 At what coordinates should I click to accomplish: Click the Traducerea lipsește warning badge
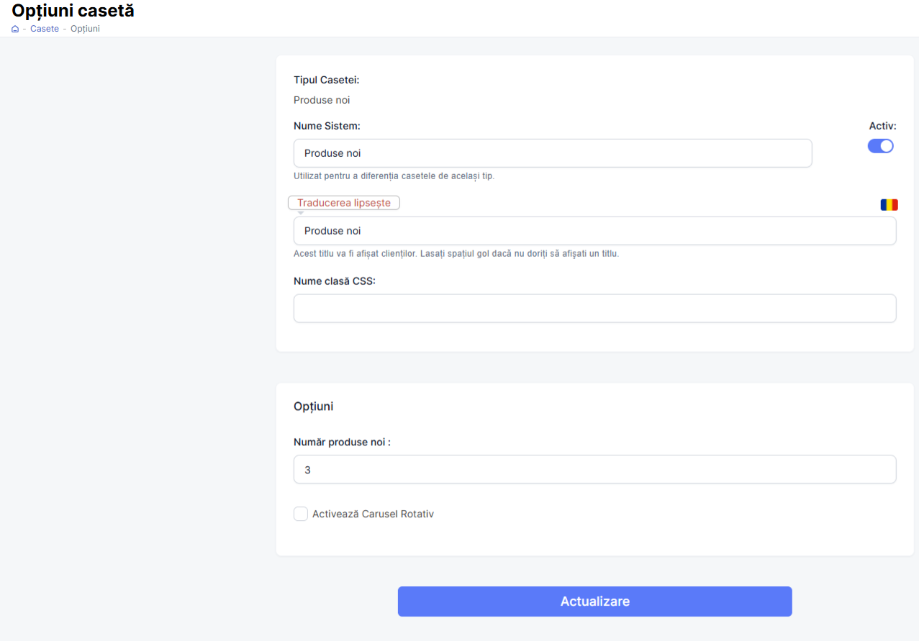tap(343, 203)
